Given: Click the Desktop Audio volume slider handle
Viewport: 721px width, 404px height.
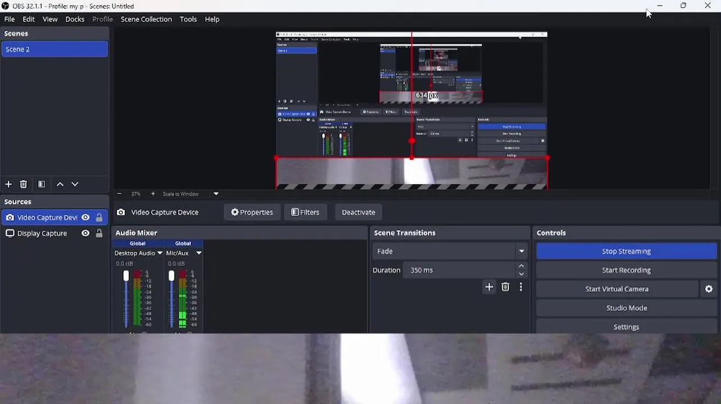Looking at the screenshot, I should pos(126,276).
